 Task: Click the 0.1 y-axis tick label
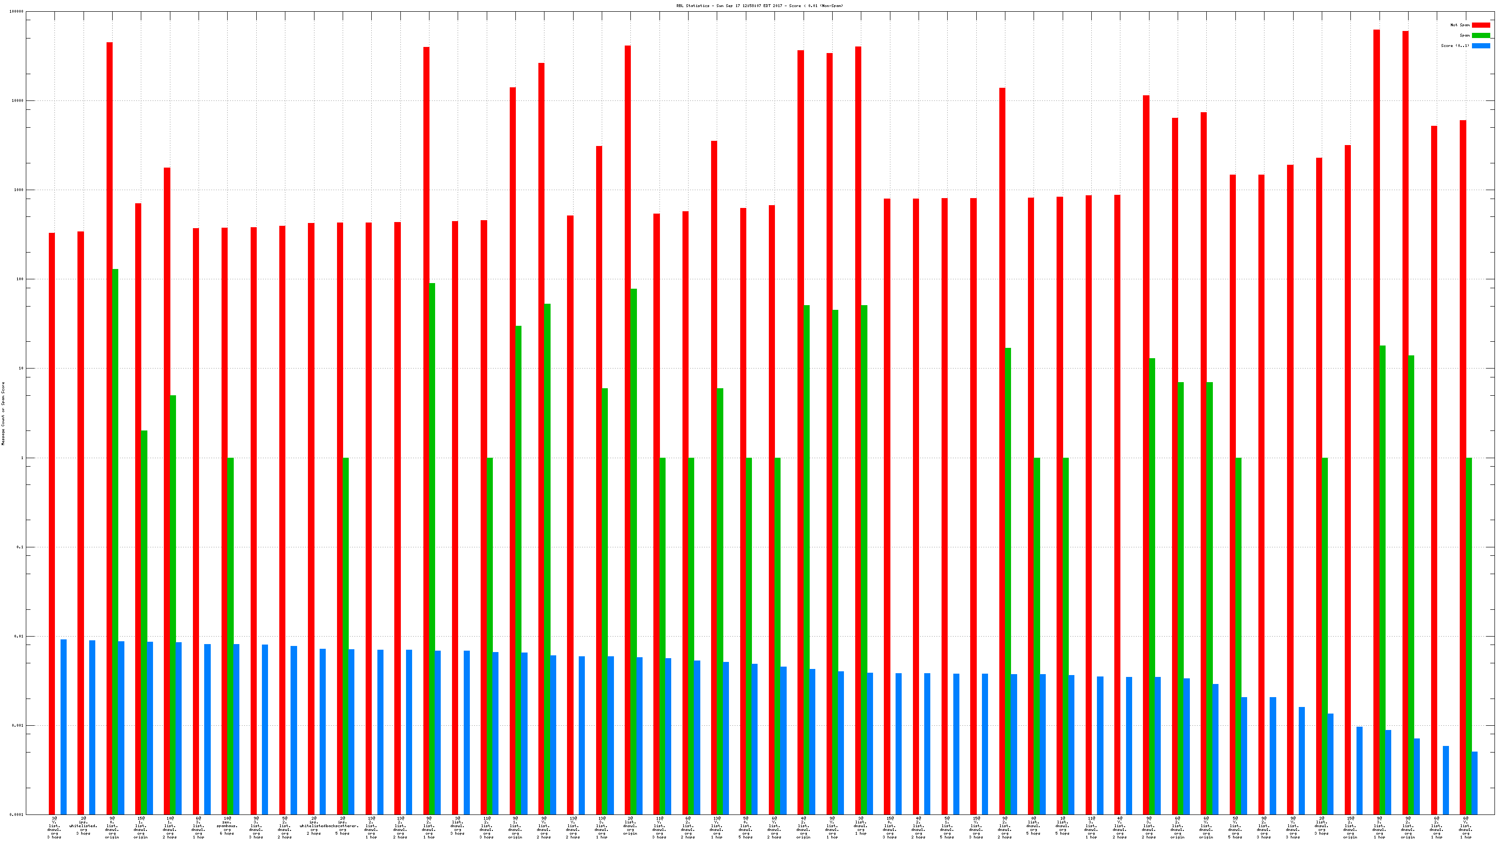20,547
